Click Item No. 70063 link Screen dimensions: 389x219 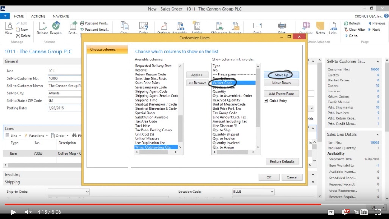[375, 142]
